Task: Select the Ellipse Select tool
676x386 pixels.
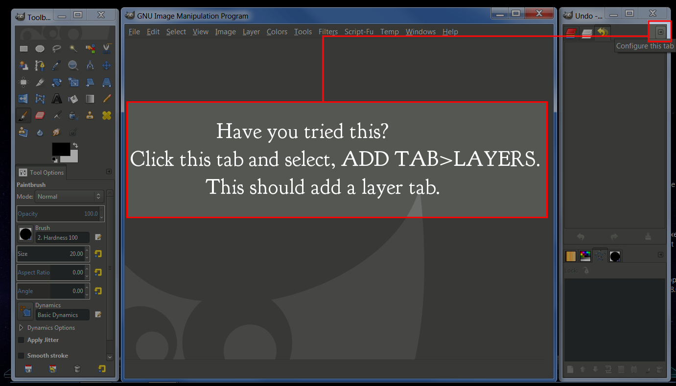Action: (40, 48)
